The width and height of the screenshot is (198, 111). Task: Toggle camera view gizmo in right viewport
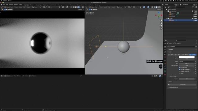coord(161,26)
